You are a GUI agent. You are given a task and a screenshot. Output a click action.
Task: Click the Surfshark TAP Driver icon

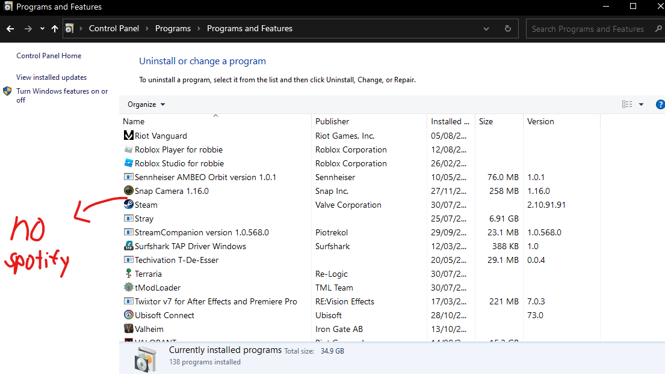pos(129,246)
